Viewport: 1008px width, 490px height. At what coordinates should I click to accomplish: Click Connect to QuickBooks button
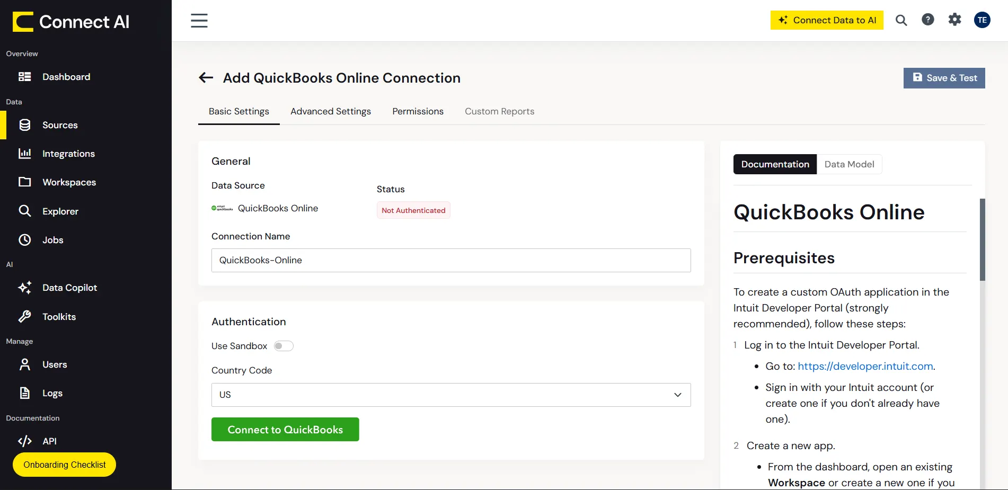[285, 430]
